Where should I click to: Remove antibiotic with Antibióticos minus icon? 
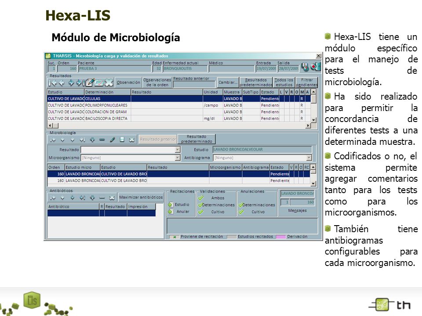(102, 198)
